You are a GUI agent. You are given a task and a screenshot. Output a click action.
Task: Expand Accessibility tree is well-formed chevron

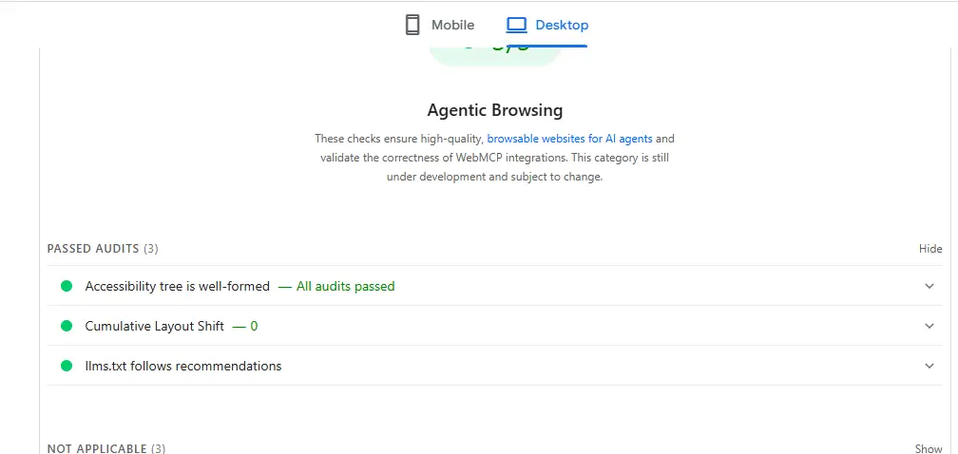pyautogui.click(x=929, y=286)
